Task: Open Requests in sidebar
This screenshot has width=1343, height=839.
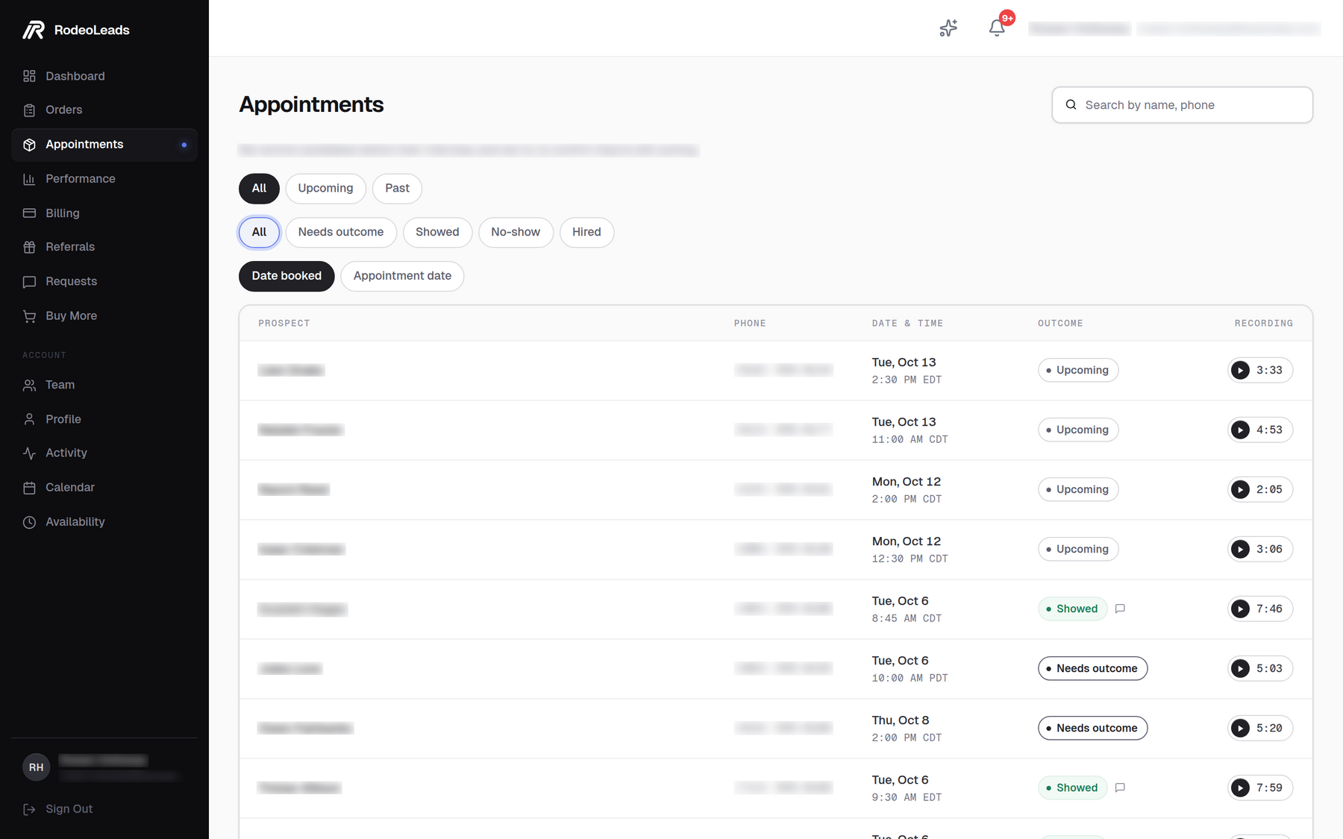Action: (x=104, y=281)
